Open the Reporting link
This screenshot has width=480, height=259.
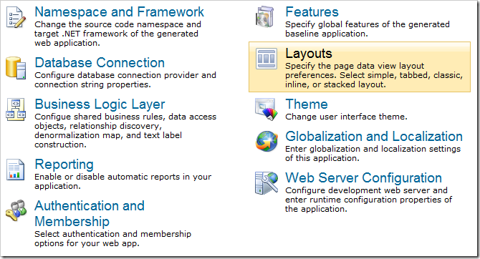point(64,165)
